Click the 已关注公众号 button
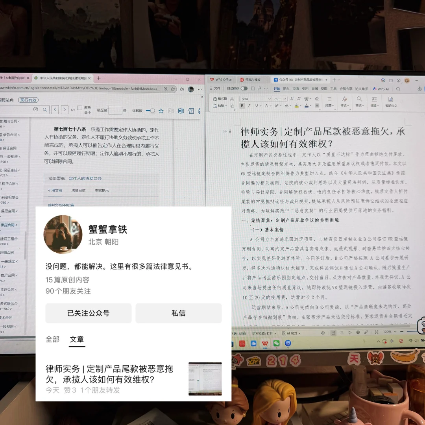This screenshot has height=425, width=425. (x=89, y=313)
